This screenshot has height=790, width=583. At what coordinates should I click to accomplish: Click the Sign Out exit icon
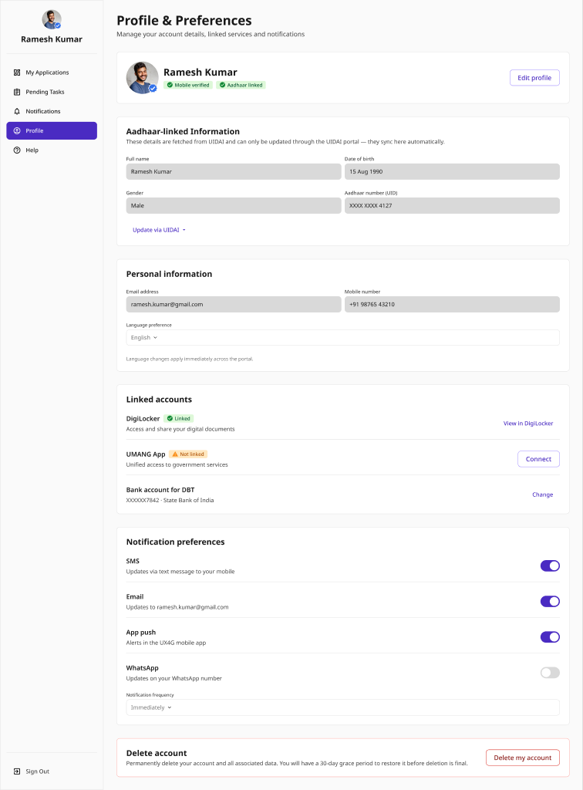(x=17, y=771)
